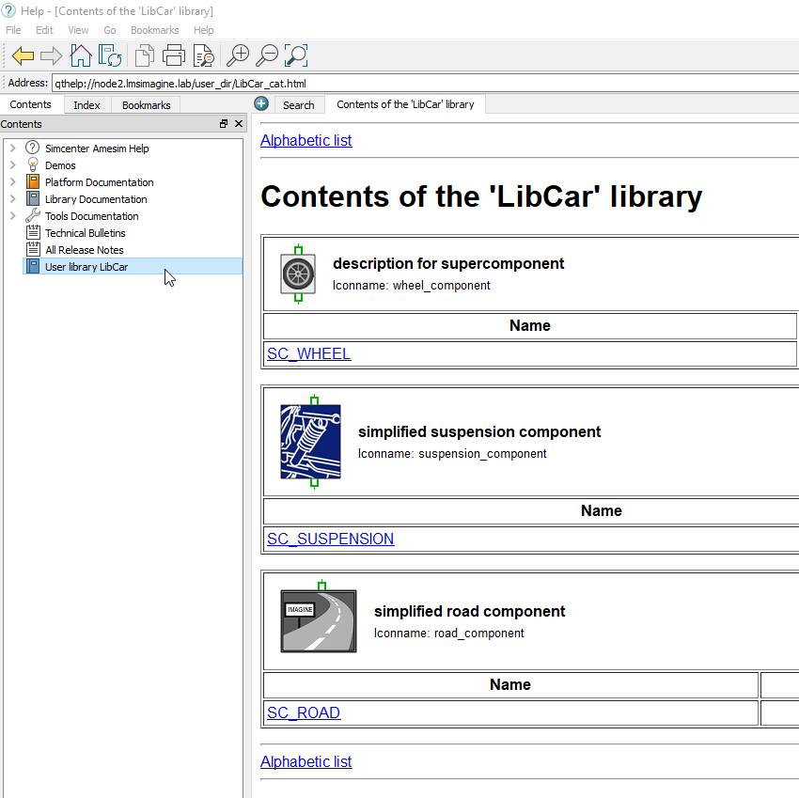Open the Bookmarks menu
This screenshot has width=799, height=798.
click(x=154, y=29)
